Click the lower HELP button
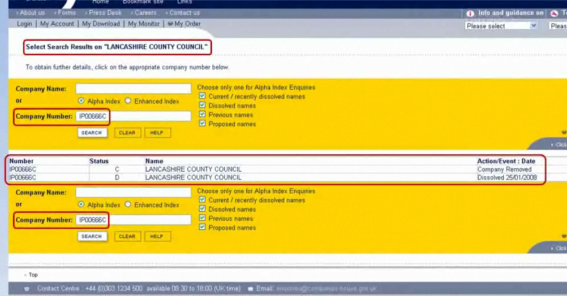Image resolution: width=567 pixels, height=296 pixels. [x=157, y=237]
